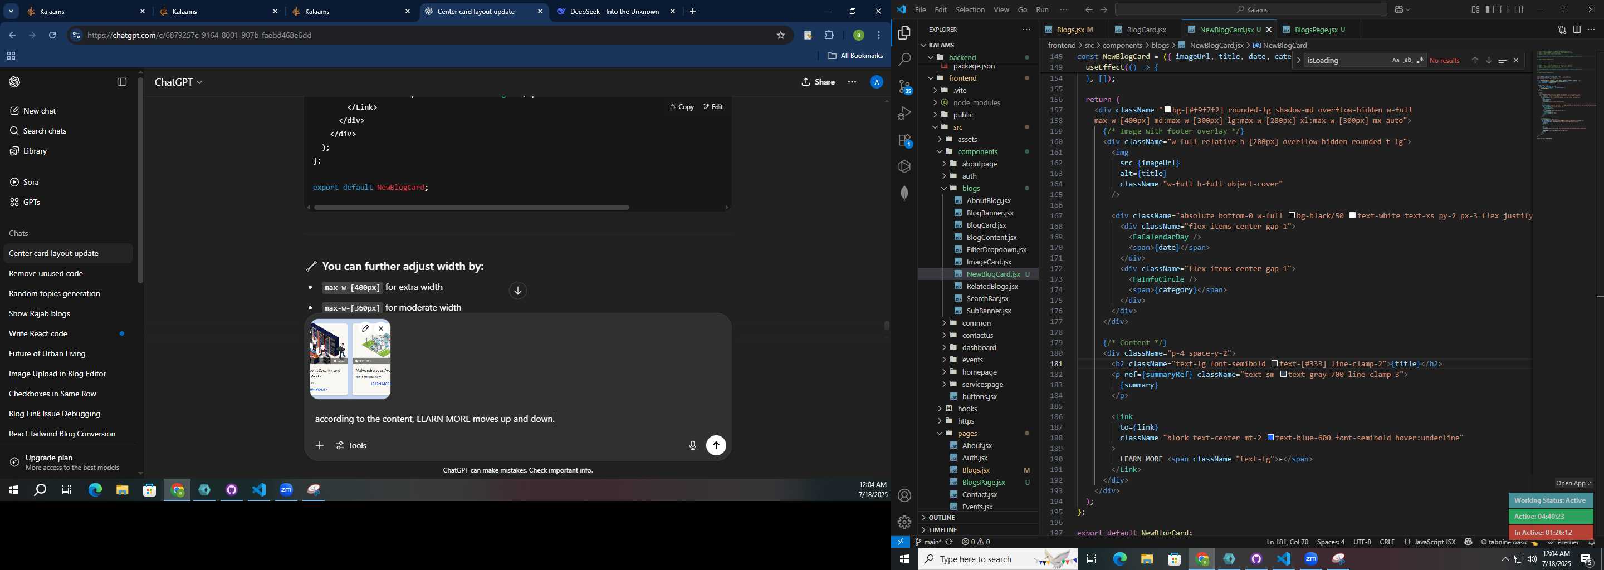
Task: Open the Search view in VS Code activity bar
Action: [x=904, y=59]
